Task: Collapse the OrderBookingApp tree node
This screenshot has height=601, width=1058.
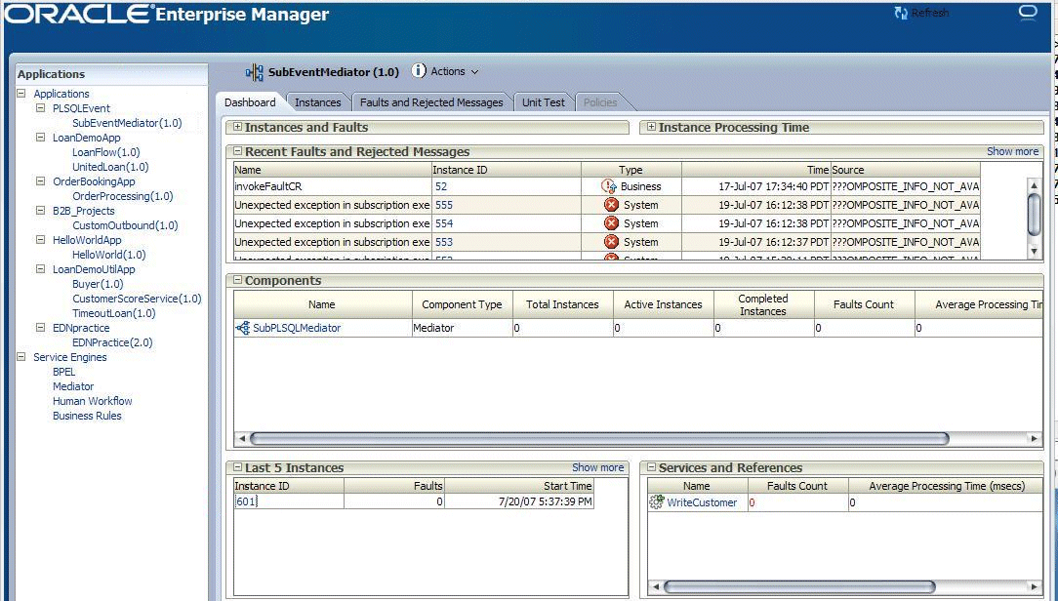Action: coord(40,180)
